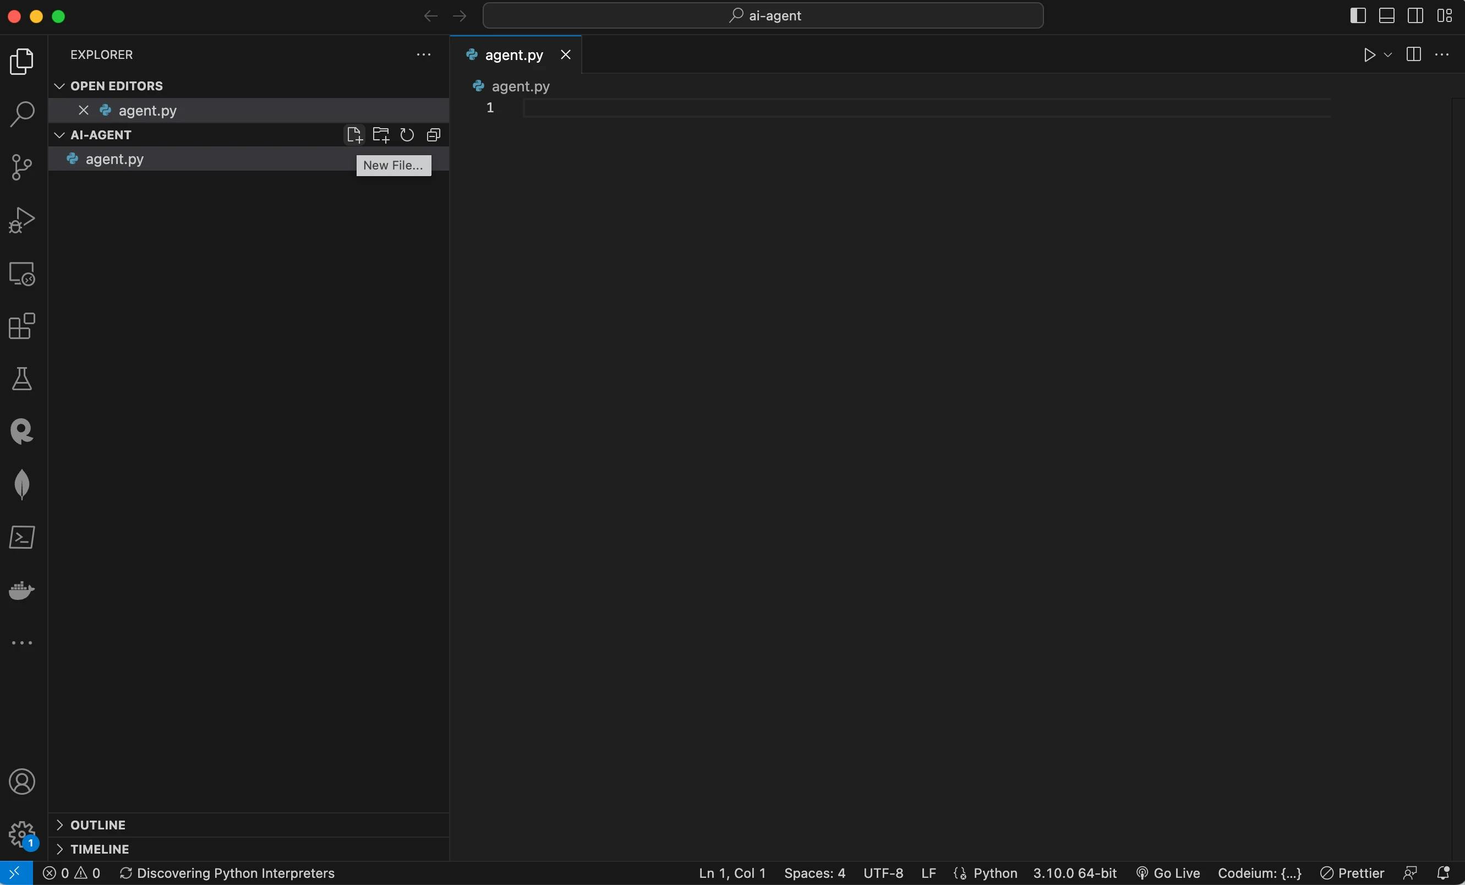Screen dimensions: 1465x885
Task: Toggle the primary sidebar layout button
Action: point(1357,15)
